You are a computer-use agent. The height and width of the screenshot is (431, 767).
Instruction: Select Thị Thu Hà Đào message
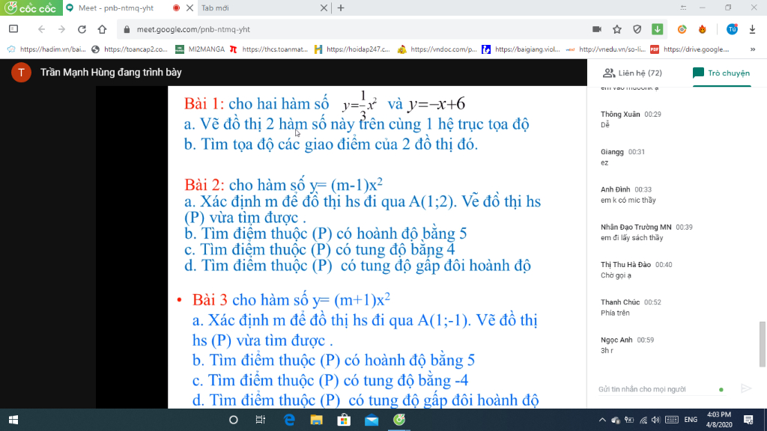637,269
